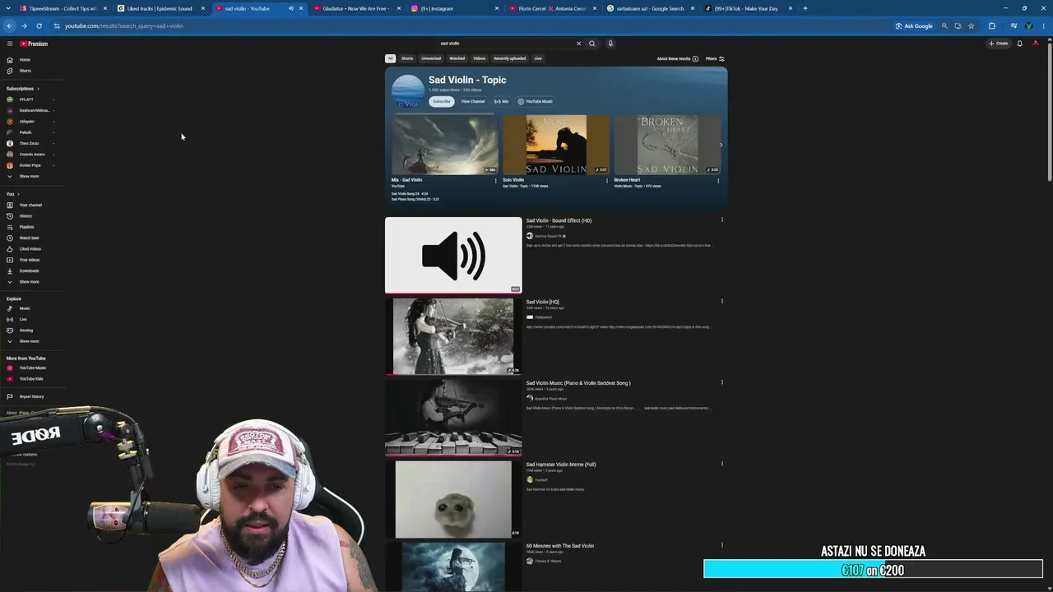The width and height of the screenshot is (1053, 592).
Task: Open options for Sad Violin Sound Effect video
Action: [x=722, y=220]
